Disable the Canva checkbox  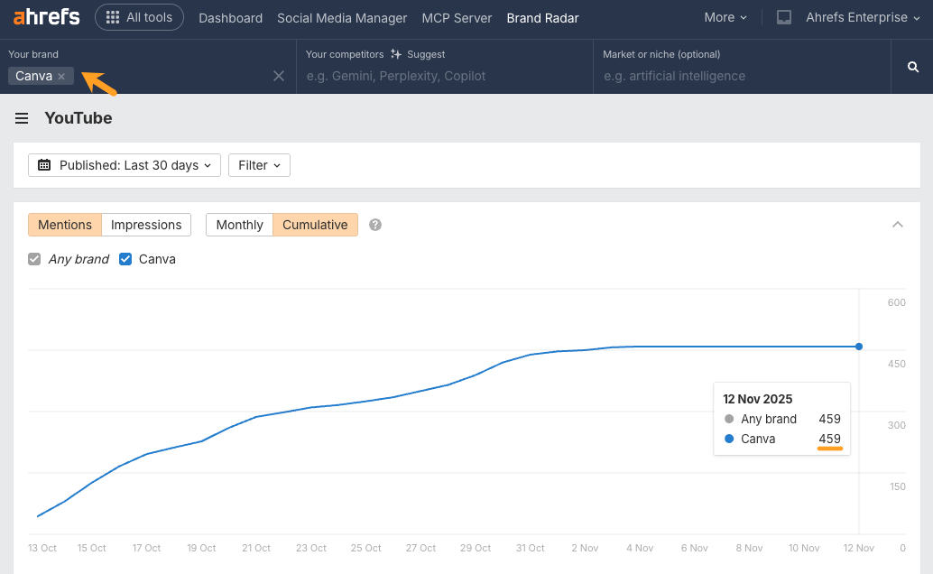[x=125, y=258]
